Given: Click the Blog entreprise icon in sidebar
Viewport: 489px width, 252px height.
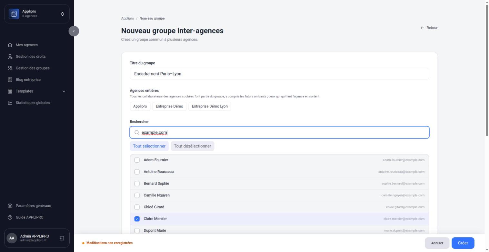Looking at the screenshot, I should tap(10, 80).
